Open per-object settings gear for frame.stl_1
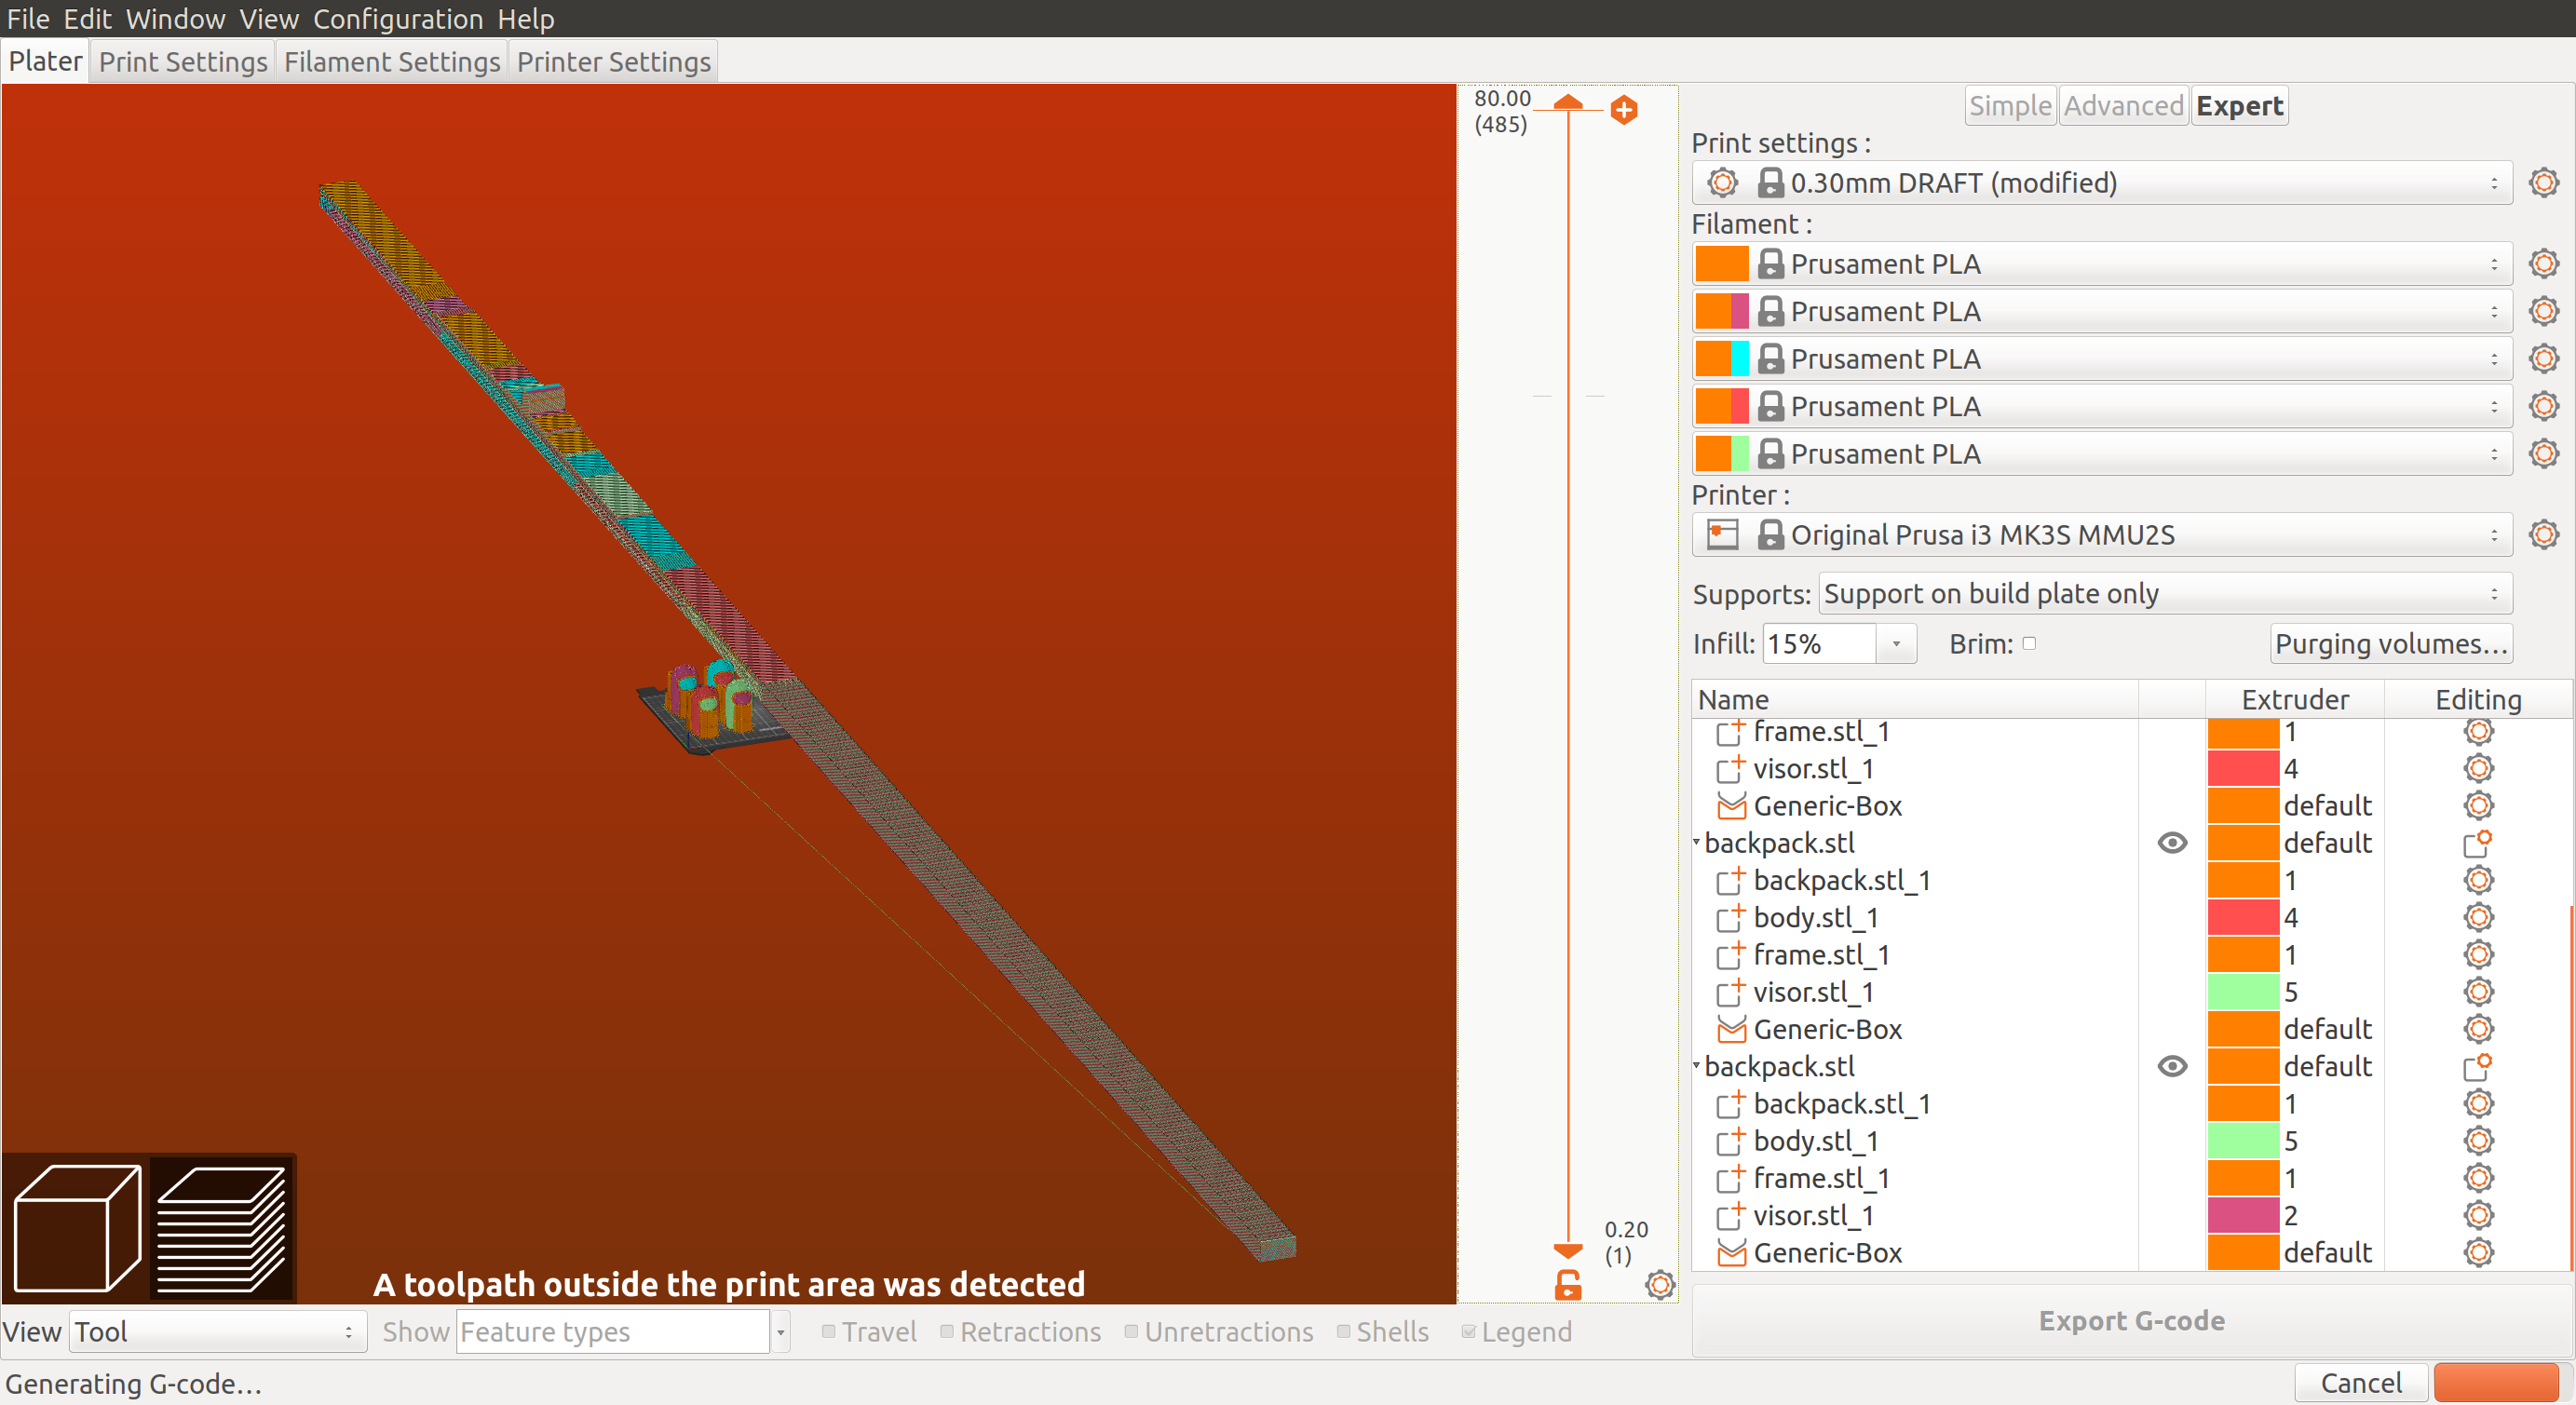The image size is (2576, 1405). (2478, 731)
